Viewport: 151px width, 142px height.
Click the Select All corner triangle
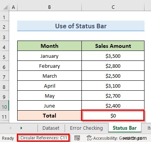5,8
